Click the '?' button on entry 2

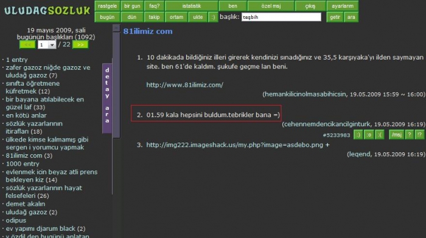click(x=410, y=135)
